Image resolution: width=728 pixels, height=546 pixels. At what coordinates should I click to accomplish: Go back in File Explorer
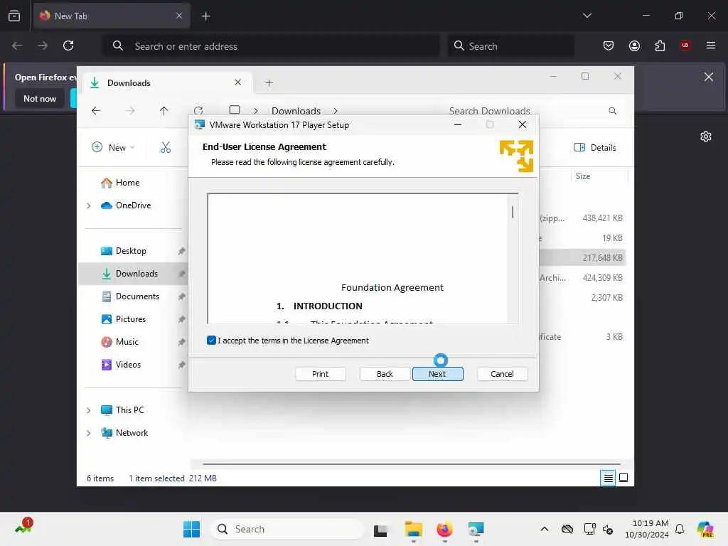coord(96,110)
